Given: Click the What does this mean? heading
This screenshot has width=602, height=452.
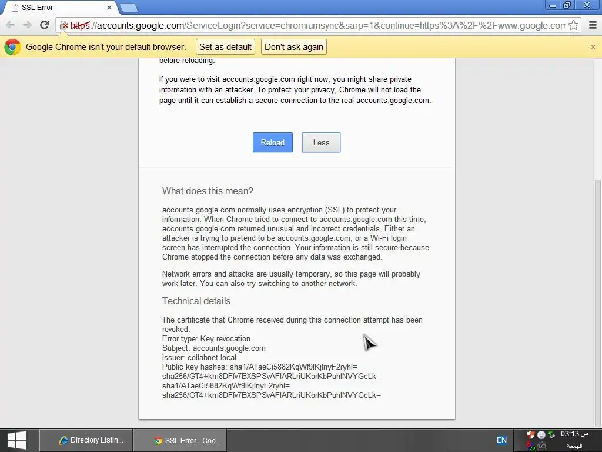Looking at the screenshot, I should tap(208, 191).
